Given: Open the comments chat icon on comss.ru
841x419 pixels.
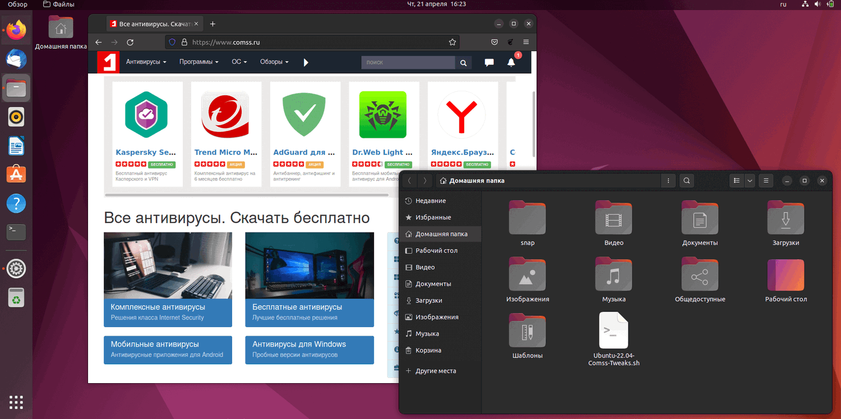Looking at the screenshot, I should [489, 63].
